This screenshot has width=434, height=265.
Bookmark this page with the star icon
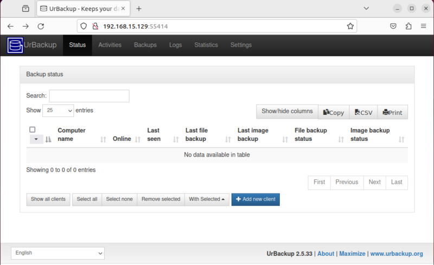pos(350,26)
